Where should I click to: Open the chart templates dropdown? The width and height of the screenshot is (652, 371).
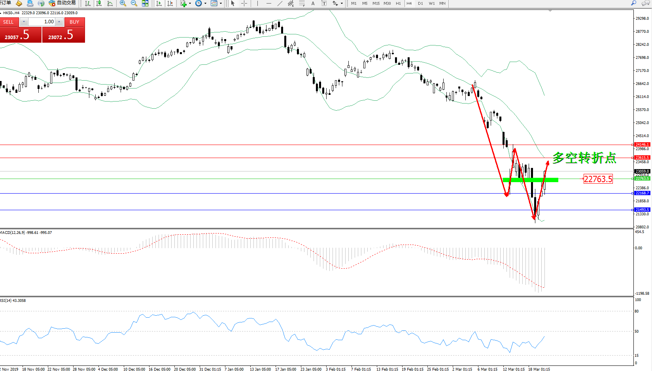216,3
